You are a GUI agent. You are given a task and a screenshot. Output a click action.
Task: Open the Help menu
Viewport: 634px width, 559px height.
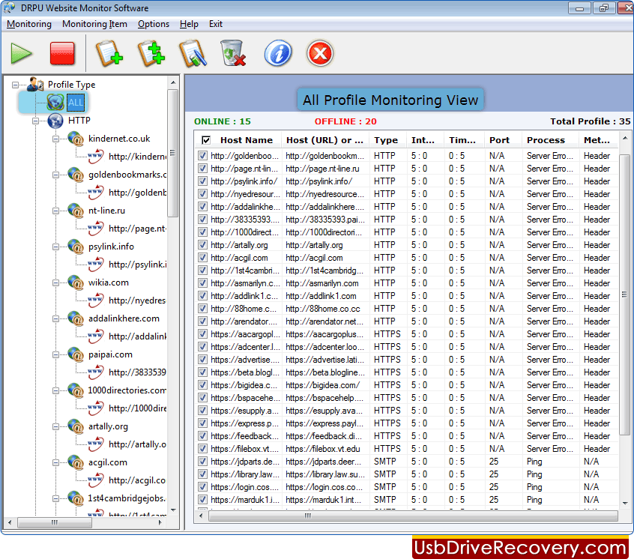click(x=189, y=24)
